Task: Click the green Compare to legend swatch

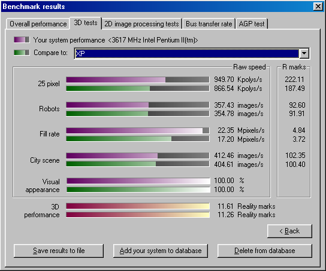Action: (x=22, y=53)
